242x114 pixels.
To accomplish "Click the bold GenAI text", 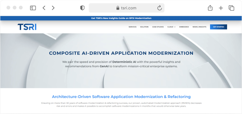I will click(104, 66).
